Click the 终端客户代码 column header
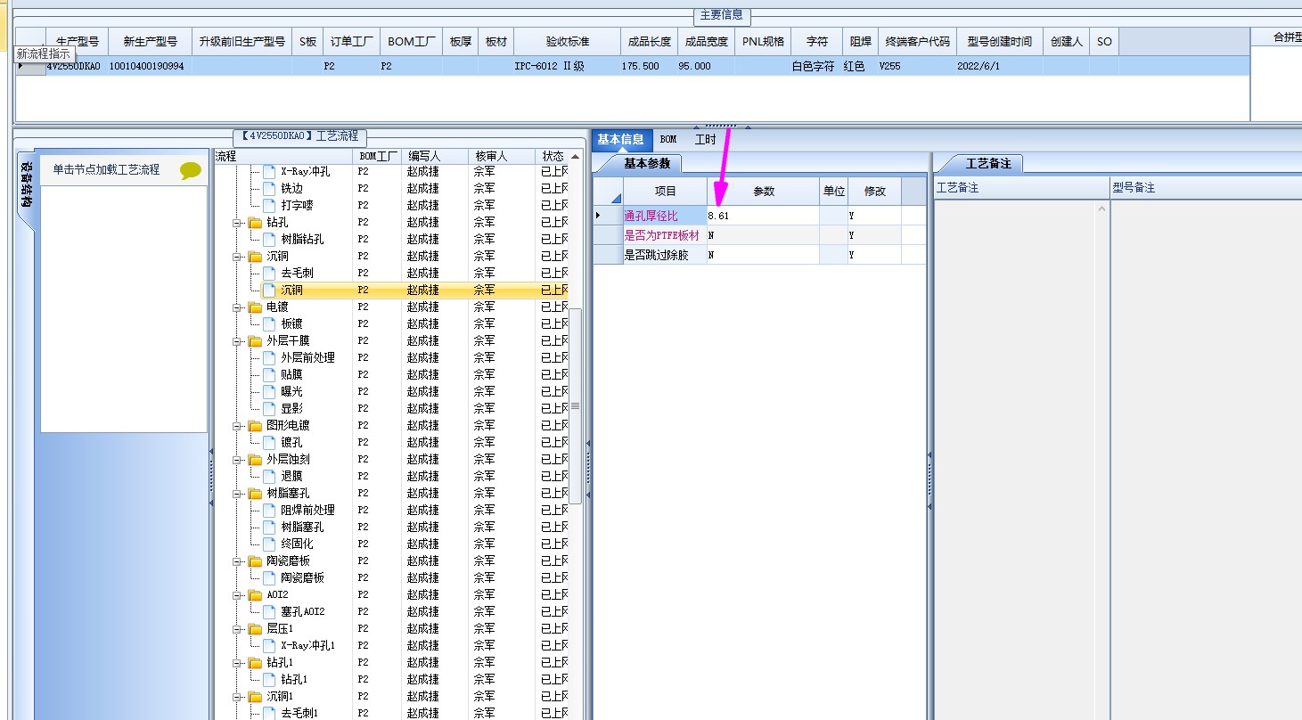This screenshot has height=720, width=1302. [x=917, y=41]
